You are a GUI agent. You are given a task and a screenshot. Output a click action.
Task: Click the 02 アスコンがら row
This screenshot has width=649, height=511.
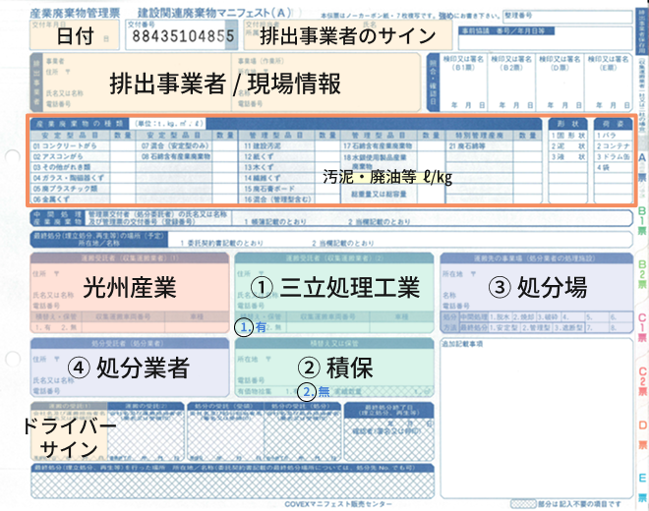pyautogui.click(x=71, y=156)
